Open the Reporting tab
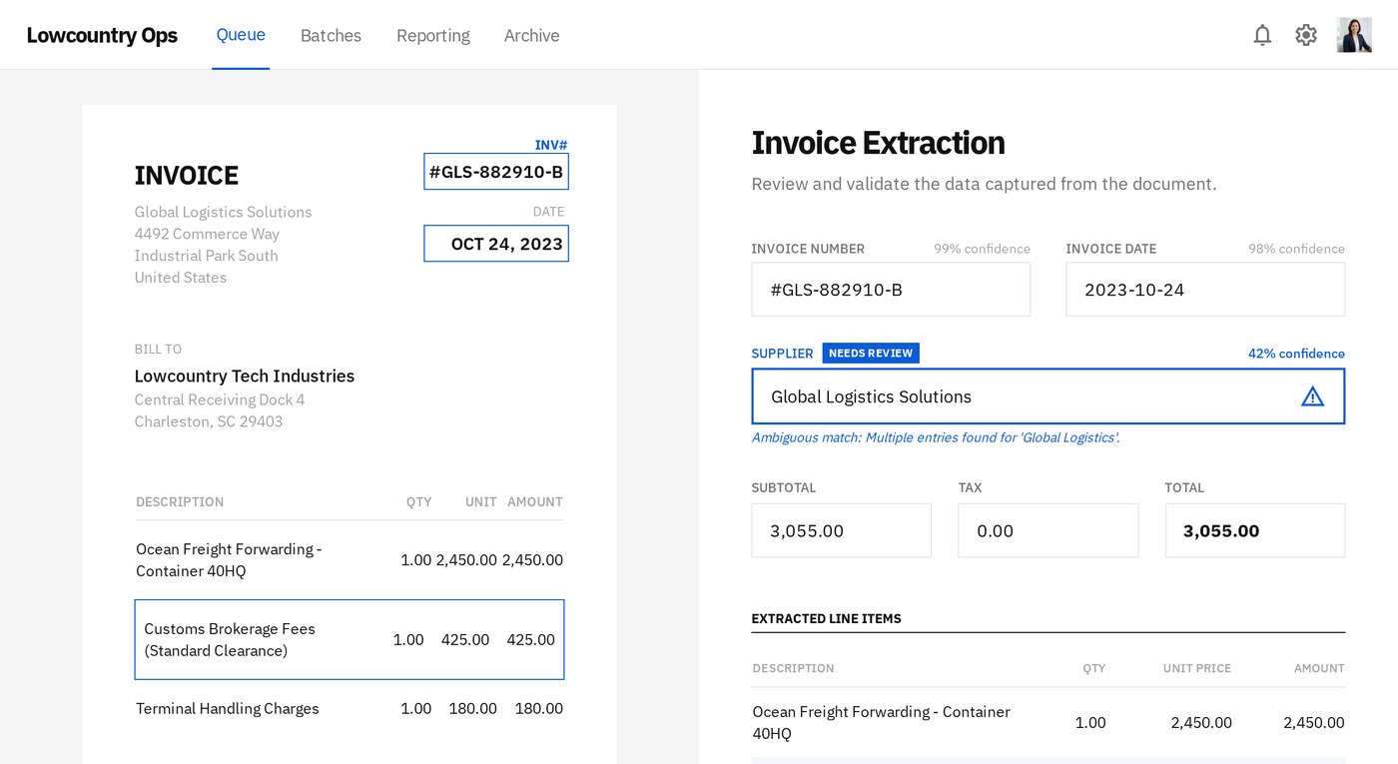1398x764 pixels. click(x=432, y=35)
